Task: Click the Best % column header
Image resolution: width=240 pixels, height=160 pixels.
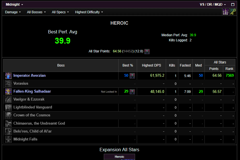Action: (x=128, y=65)
